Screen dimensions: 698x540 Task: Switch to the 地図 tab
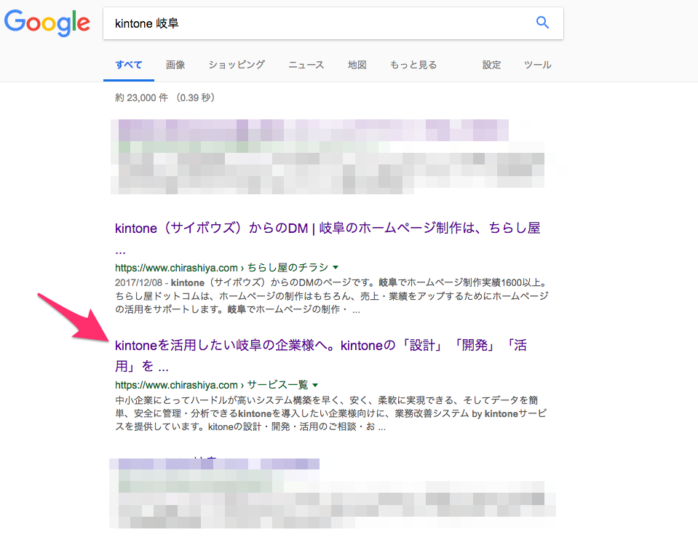(357, 65)
